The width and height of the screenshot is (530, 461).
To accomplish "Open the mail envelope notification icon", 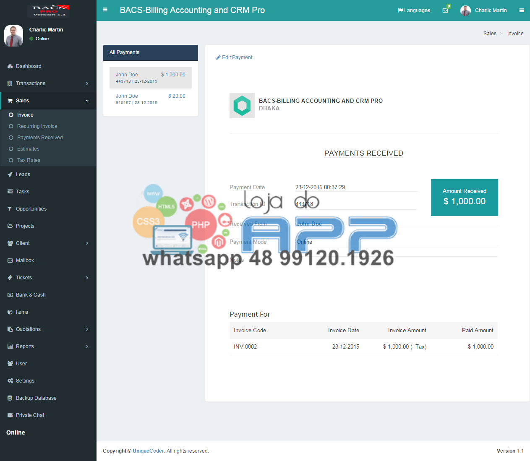I will coord(445,10).
